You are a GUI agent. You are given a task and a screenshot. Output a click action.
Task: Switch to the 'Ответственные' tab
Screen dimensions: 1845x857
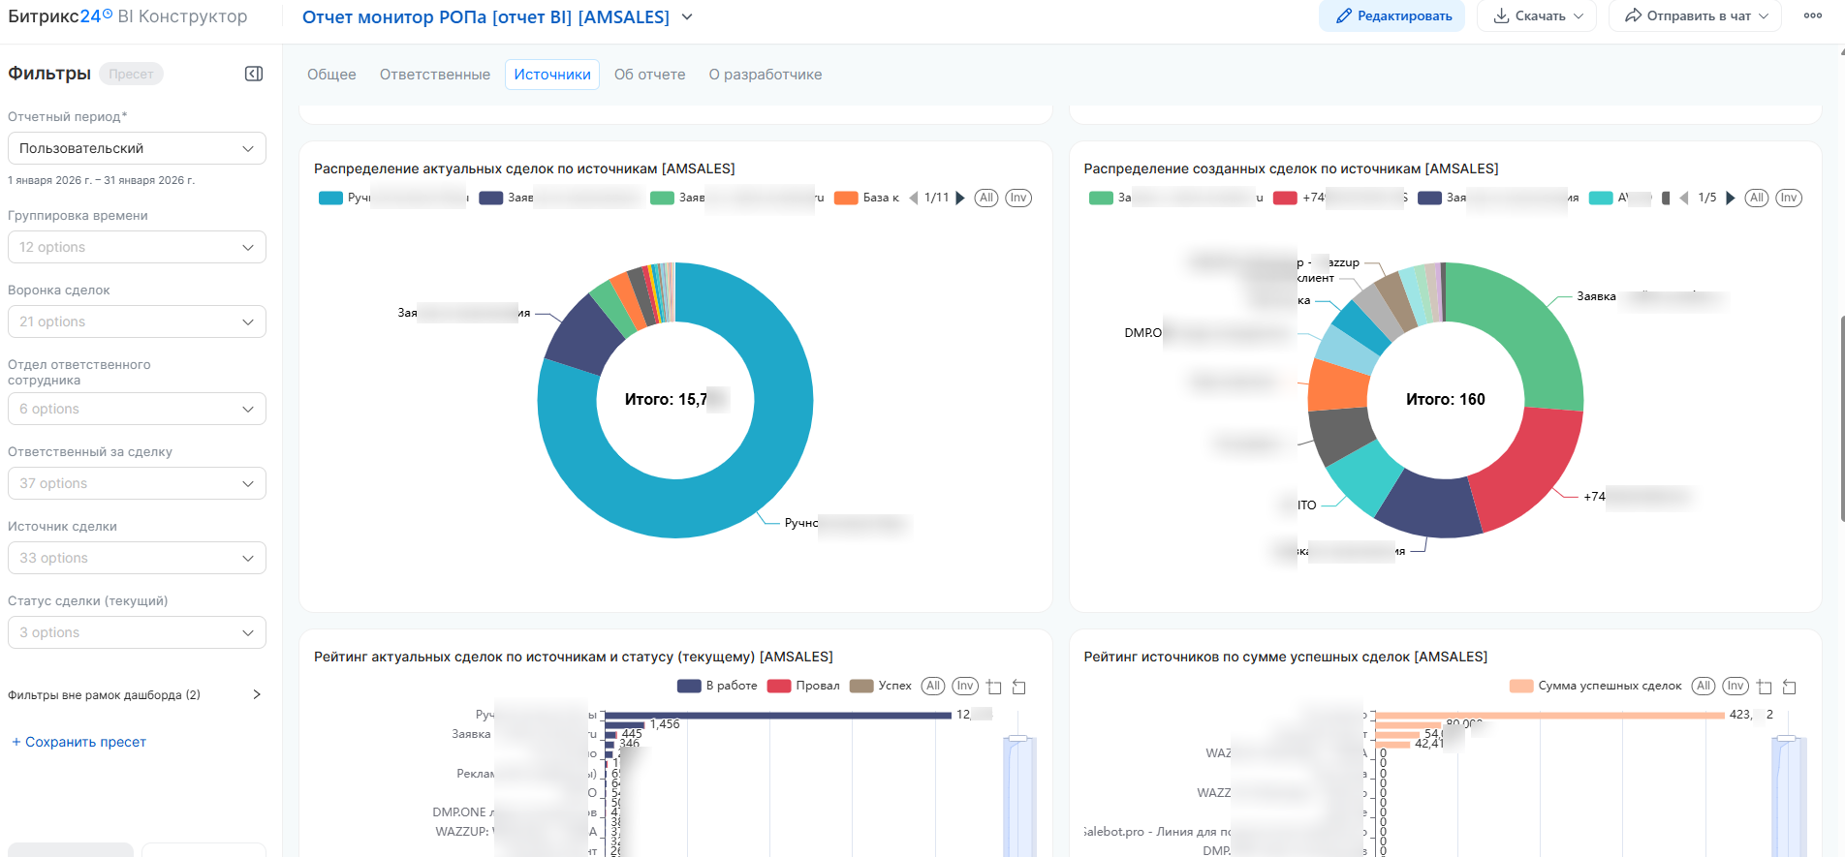click(434, 75)
